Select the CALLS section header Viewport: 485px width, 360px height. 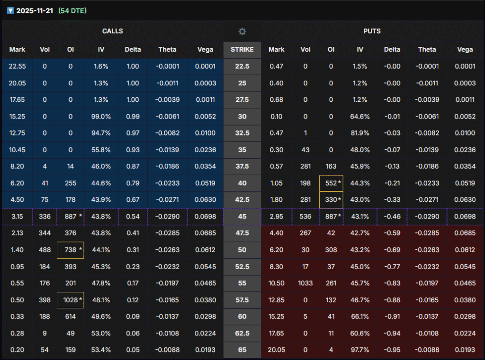112,31
